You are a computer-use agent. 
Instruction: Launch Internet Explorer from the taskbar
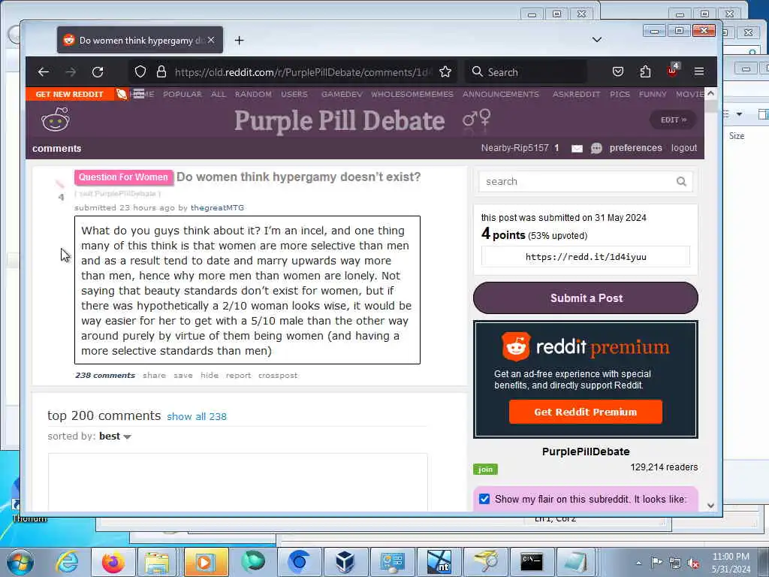click(x=67, y=562)
